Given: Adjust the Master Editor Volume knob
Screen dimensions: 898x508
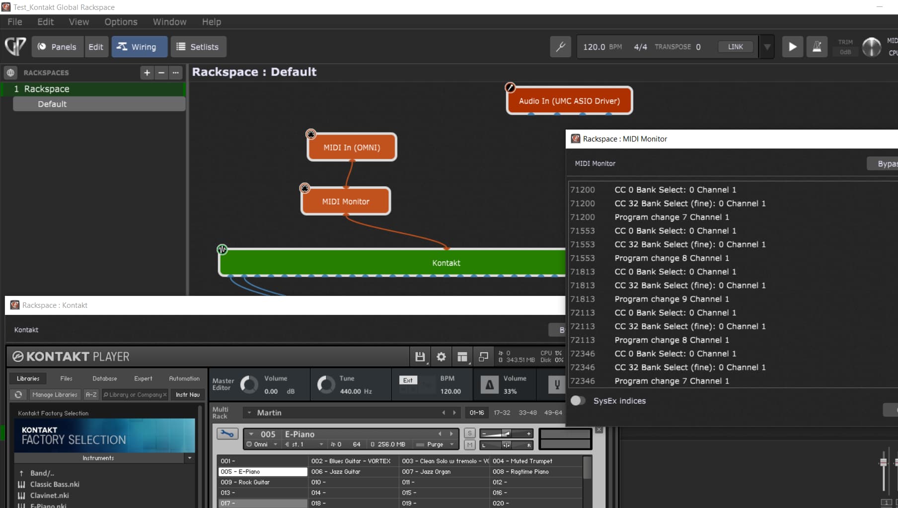Looking at the screenshot, I should 249,384.
